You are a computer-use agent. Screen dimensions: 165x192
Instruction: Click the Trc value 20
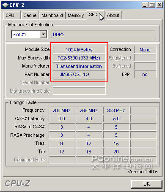[x=116, y=152]
